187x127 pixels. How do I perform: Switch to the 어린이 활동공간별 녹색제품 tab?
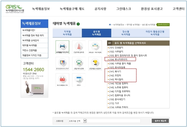click(x=155, y=33)
